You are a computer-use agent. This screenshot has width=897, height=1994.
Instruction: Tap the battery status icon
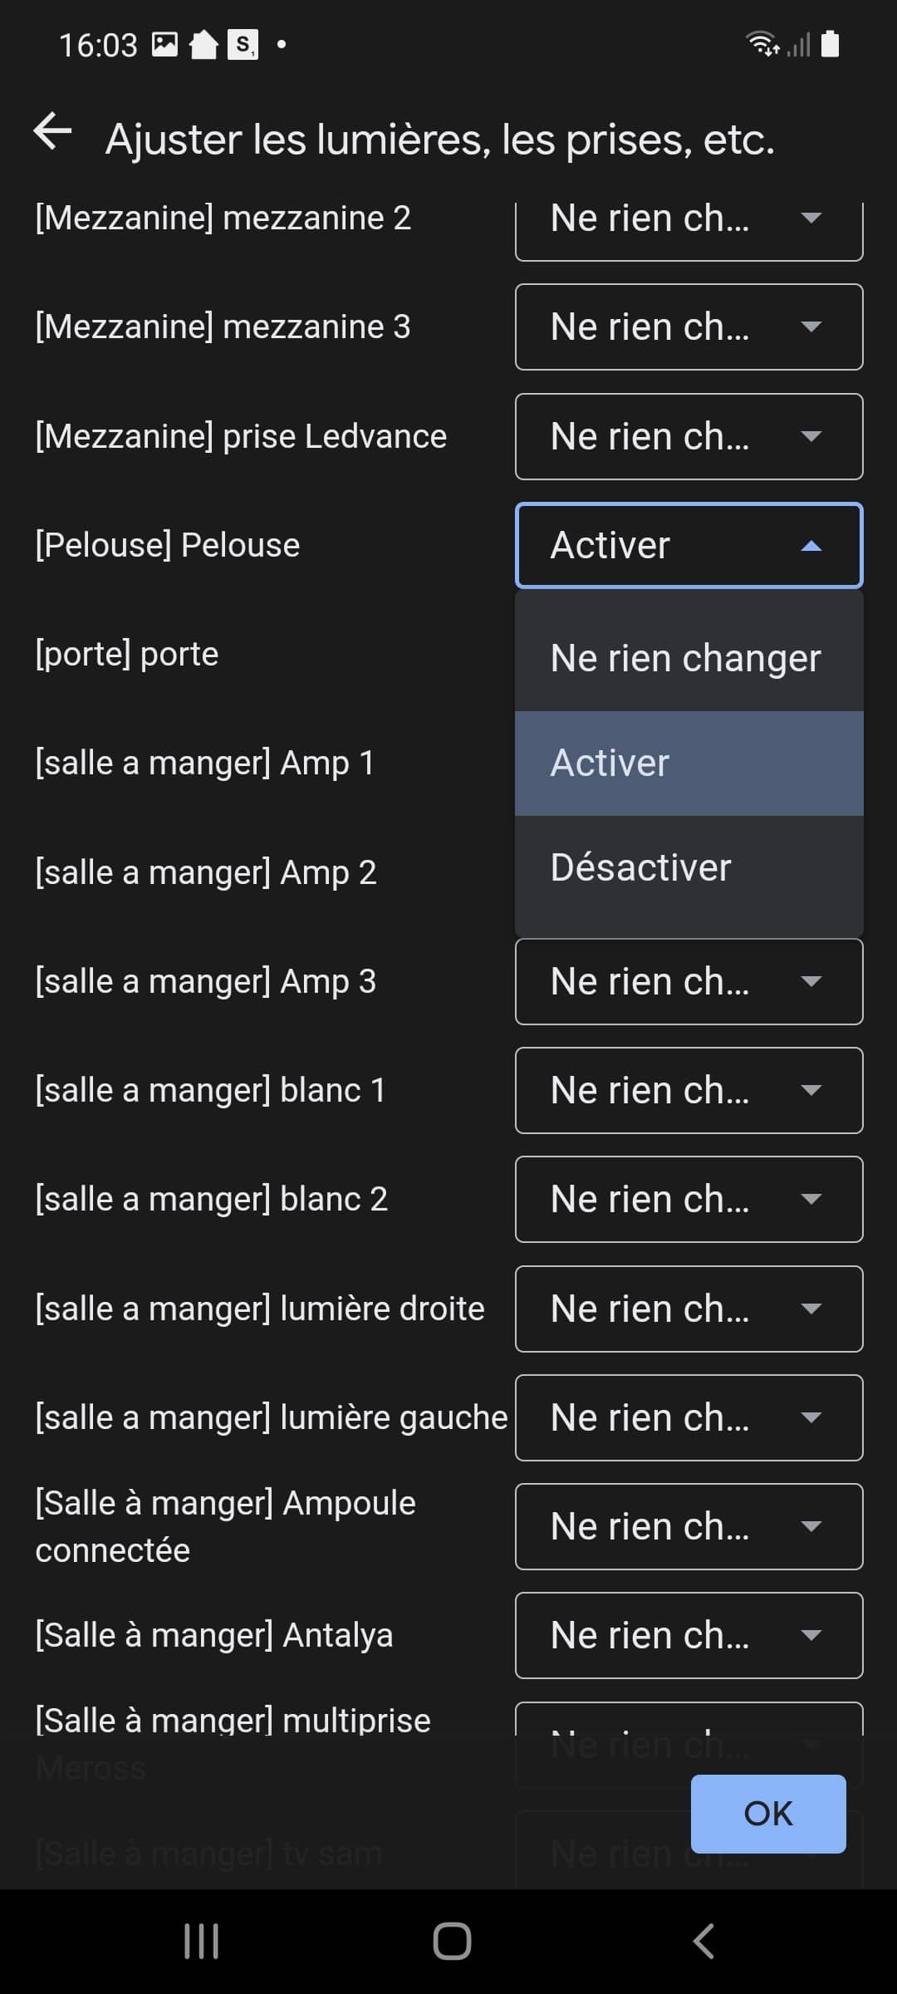click(x=830, y=43)
